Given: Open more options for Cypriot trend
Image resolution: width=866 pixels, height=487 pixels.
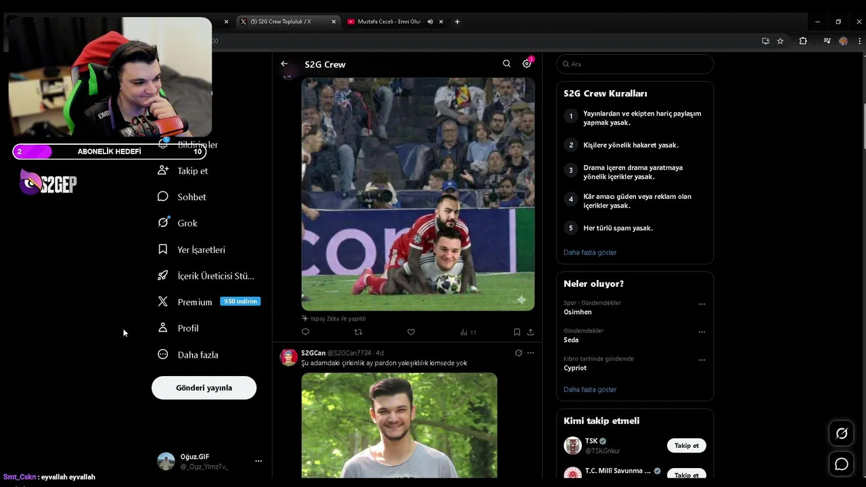Looking at the screenshot, I should pyautogui.click(x=702, y=360).
